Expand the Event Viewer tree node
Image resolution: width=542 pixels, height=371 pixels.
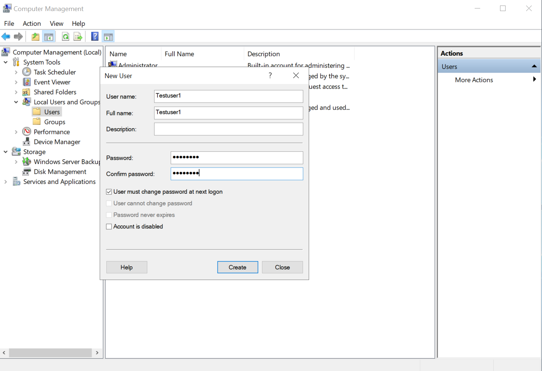tap(16, 82)
